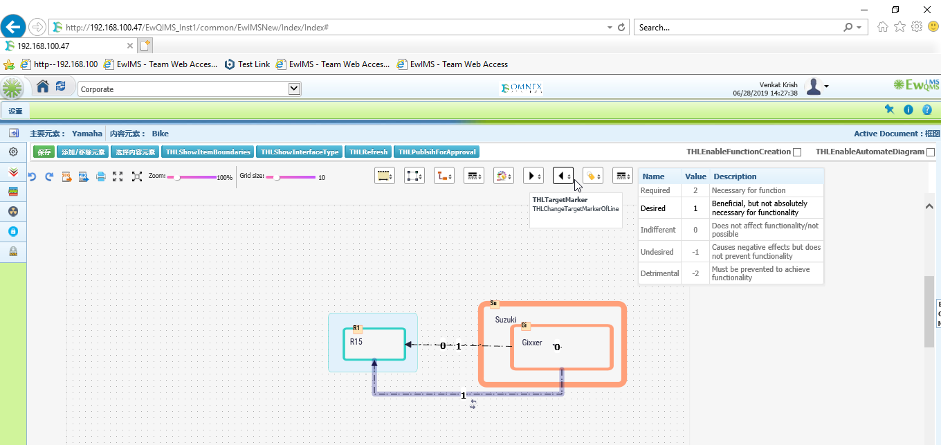Open the line style dropdown tool
Image resolution: width=941 pixels, height=445 pixels.
point(385,176)
